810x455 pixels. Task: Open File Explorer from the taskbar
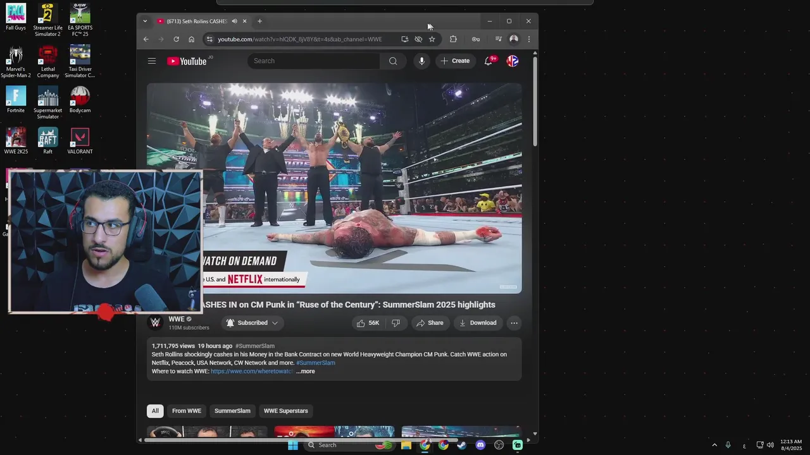(406, 445)
